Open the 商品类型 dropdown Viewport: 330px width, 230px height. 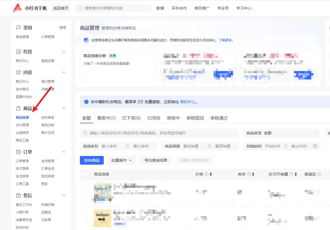coord(282,133)
